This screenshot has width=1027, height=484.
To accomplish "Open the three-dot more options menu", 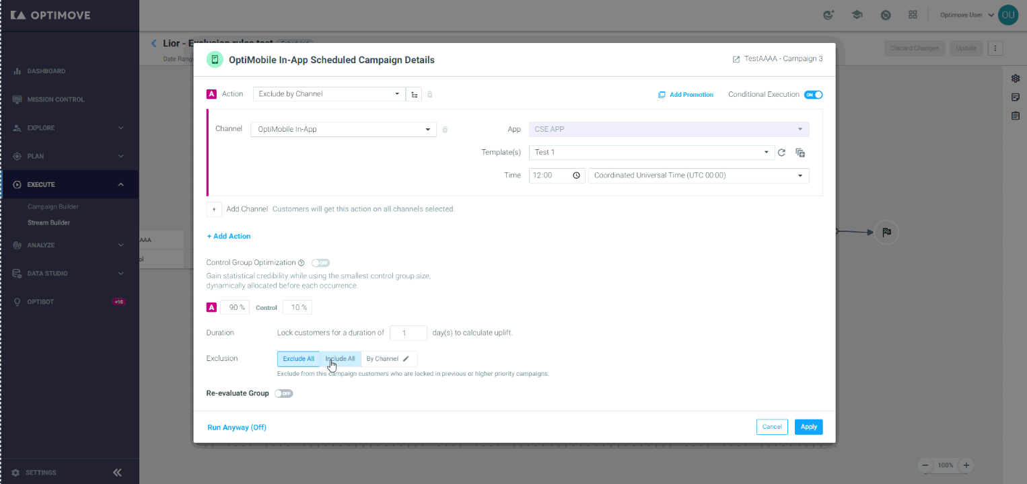I will point(997,48).
